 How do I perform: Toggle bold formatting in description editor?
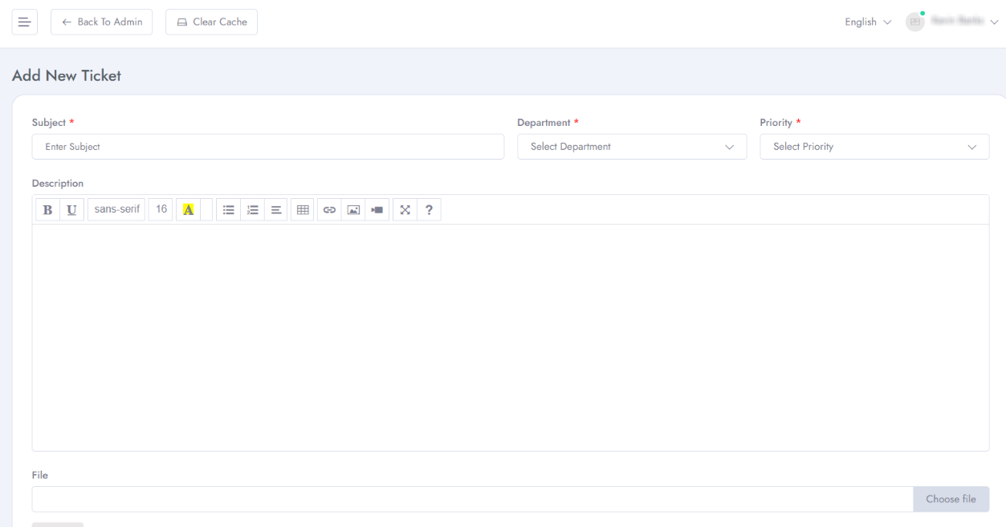coord(47,210)
